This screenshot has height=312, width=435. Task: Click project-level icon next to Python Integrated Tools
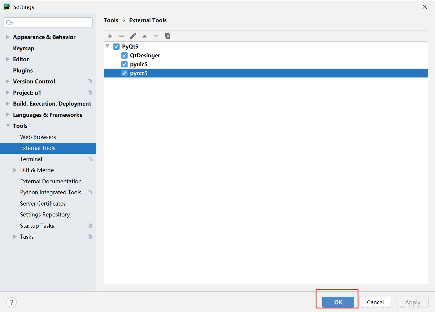click(90, 192)
